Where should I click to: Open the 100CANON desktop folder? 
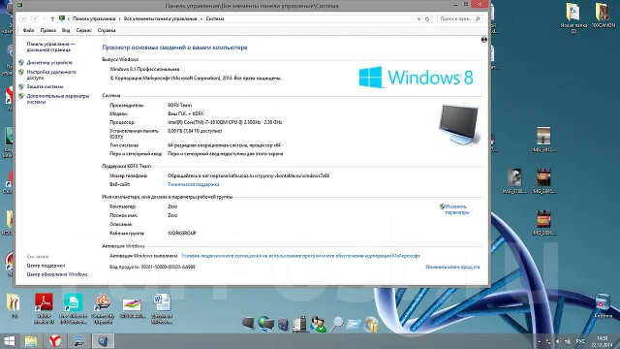pos(603,16)
